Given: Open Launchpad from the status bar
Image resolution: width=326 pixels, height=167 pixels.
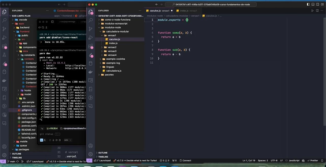Looking at the screenshot, I should (105, 160).
